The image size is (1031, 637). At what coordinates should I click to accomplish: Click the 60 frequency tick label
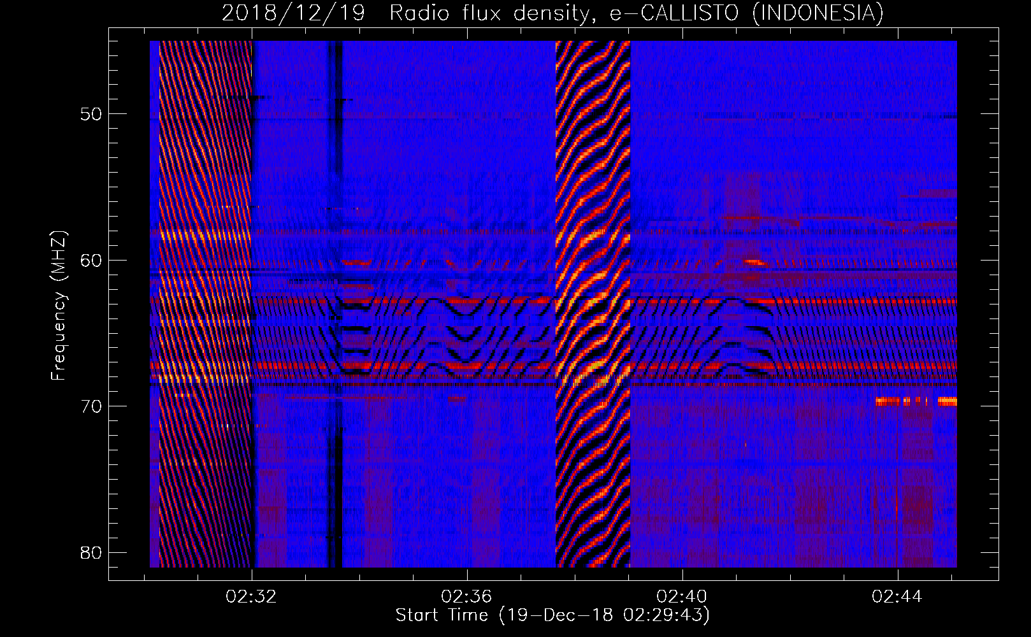pyautogui.click(x=91, y=260)
